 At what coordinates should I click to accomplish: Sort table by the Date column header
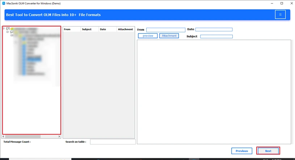(x=108, y=29)
